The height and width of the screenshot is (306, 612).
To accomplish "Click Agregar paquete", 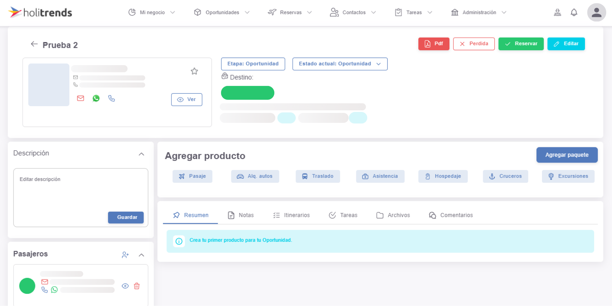I will click(567, 155).
